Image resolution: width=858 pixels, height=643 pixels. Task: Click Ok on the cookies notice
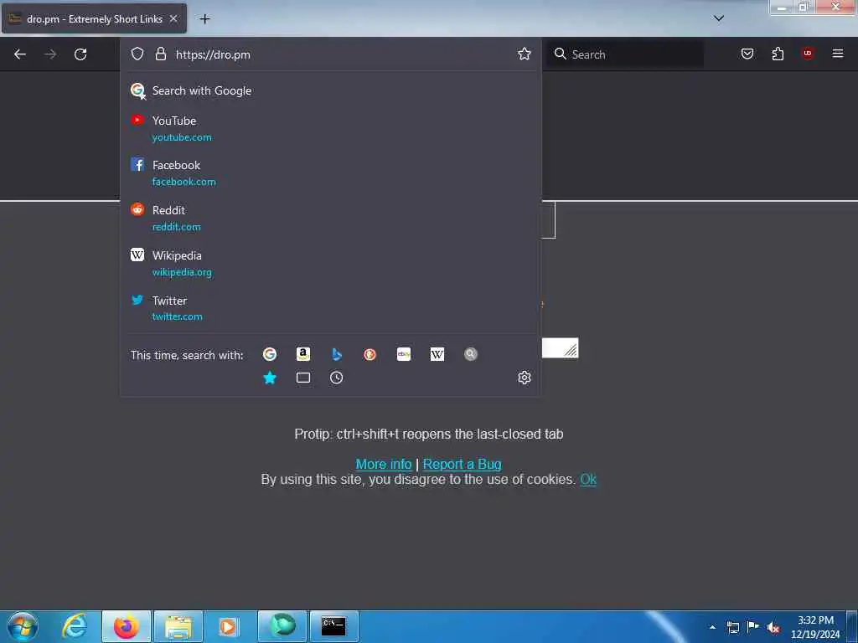(x=588, y=480)
